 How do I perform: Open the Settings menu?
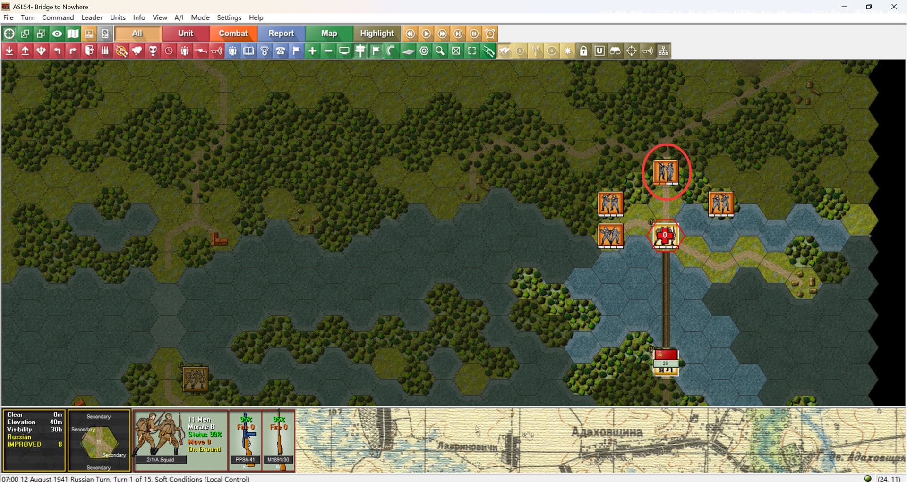[x=229, y=17]
